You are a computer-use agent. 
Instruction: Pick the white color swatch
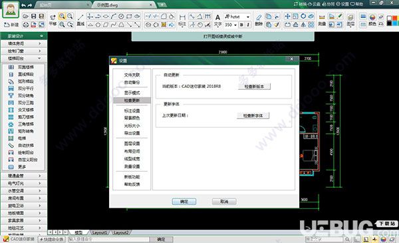tap(390, 19)
